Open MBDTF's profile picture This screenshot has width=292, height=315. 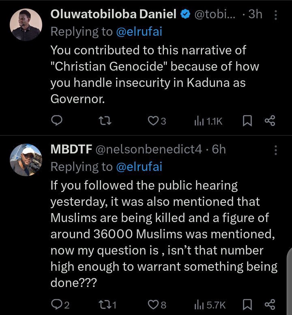click(x=26, y=160)
